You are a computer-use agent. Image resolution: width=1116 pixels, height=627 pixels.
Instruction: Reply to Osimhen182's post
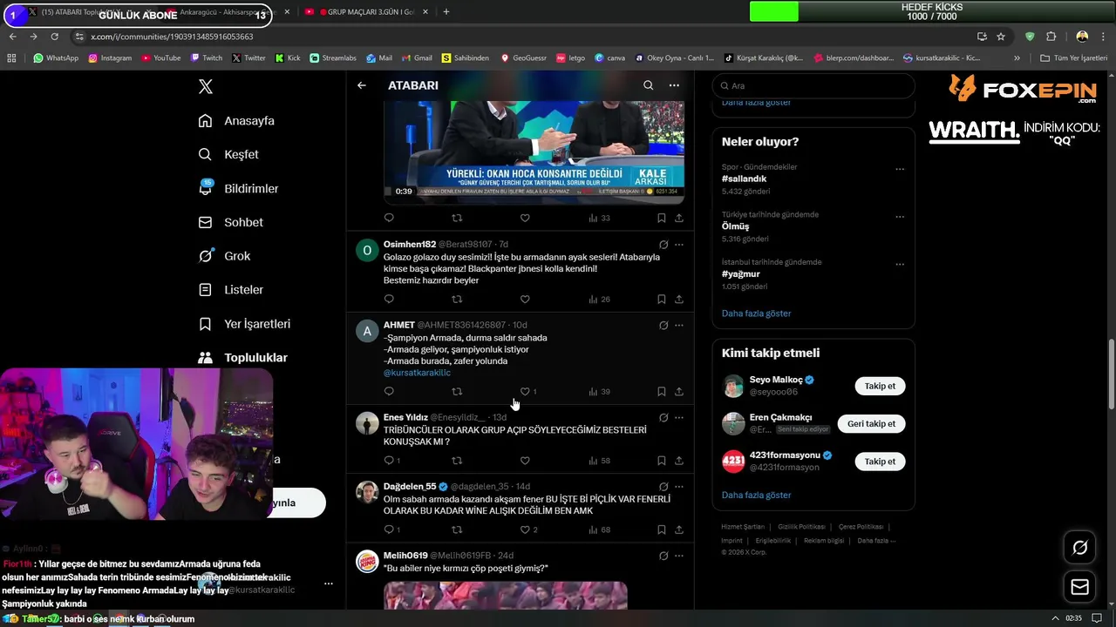click(x=389, y=300)
